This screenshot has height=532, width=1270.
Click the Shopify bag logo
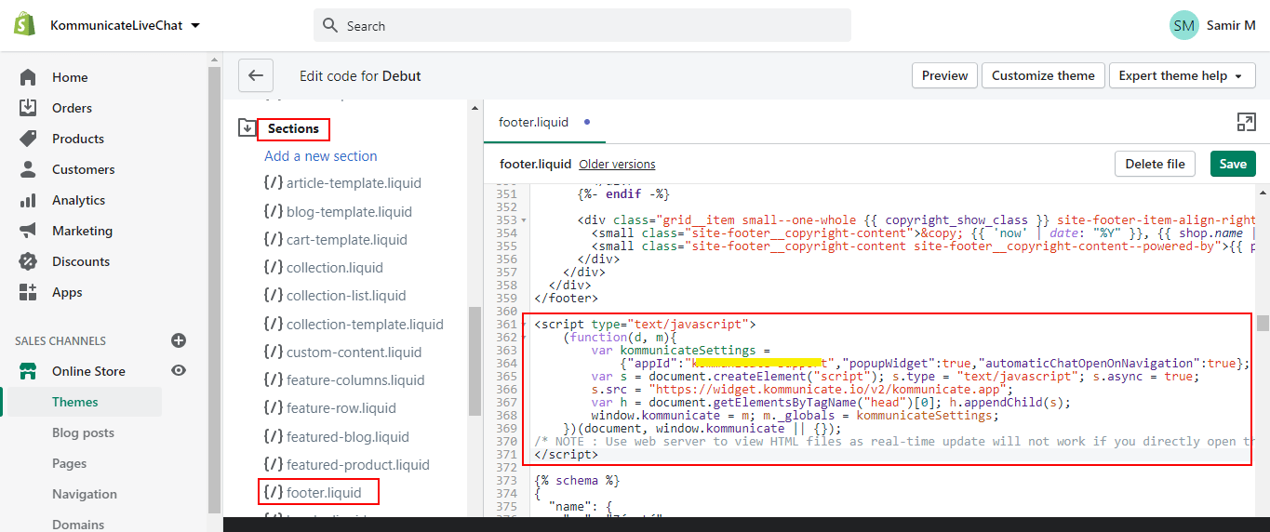(24, 25)
